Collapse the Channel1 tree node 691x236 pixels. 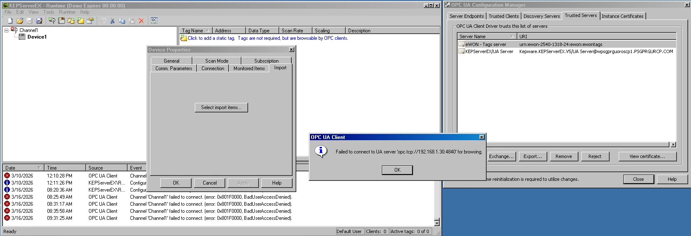pyautogui.click(x=6, y=30)
